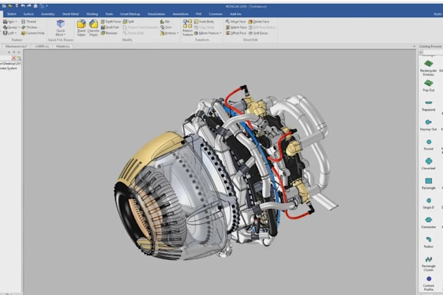Apply Blend Edges to the model

click(x=81, y=28)
